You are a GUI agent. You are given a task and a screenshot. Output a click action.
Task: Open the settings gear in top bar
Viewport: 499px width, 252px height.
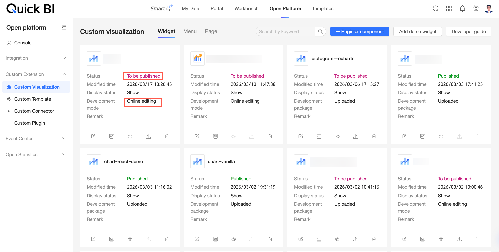476,9
